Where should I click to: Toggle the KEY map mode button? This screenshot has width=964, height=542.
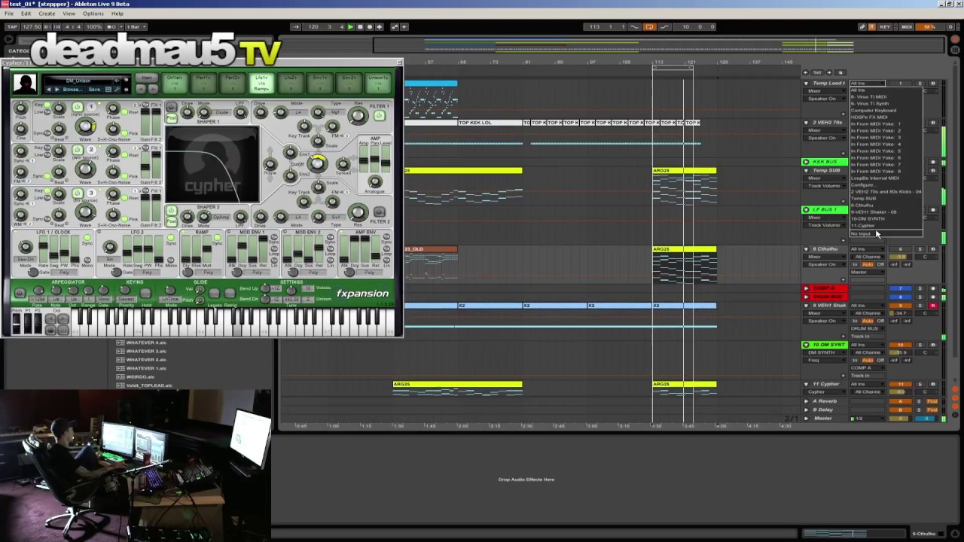(885, 27)
